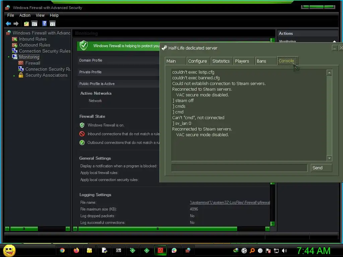
Task: Click the center pane horizontal scrollbar thumb
Action: click(x=157, y=229)
